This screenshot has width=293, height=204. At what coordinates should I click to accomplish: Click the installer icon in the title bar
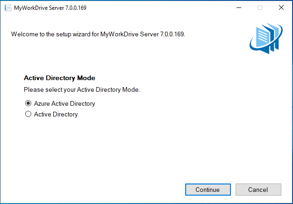[x=7, y=8]
